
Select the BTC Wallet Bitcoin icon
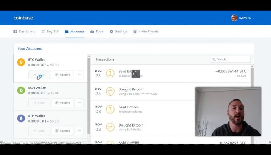coord(21,62)
